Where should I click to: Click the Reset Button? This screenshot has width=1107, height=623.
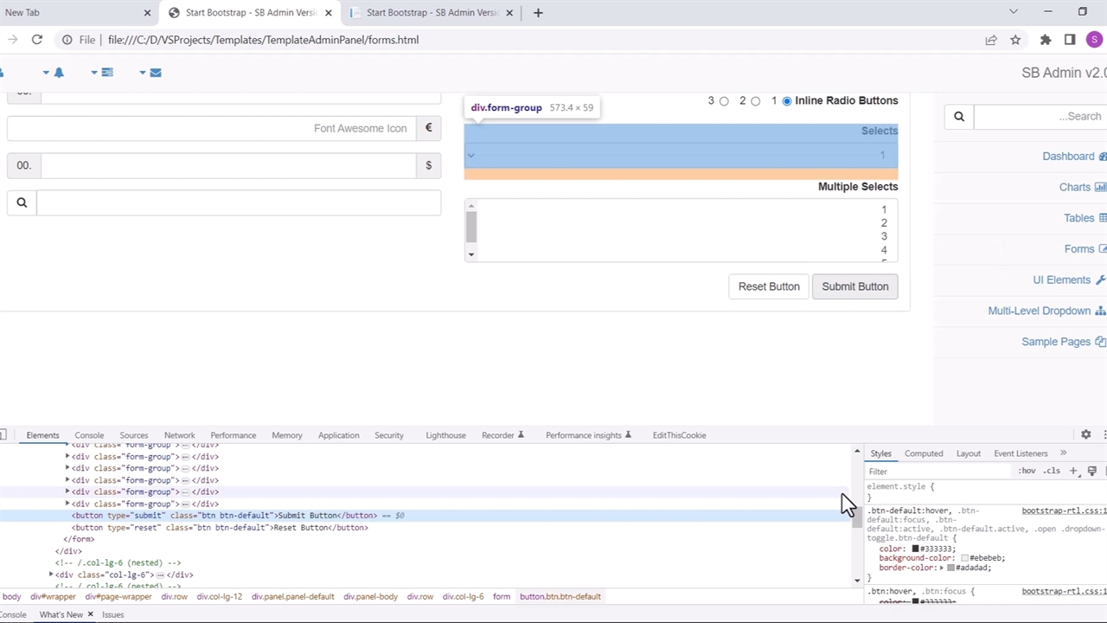pos(768,286)
